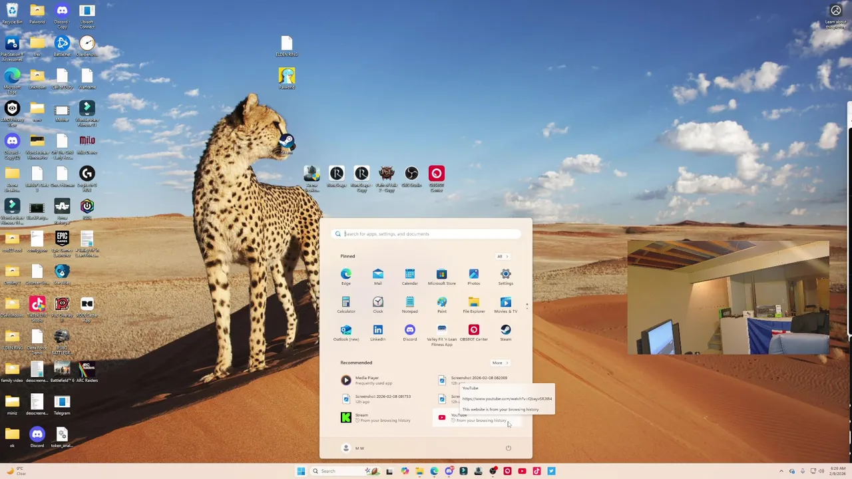The image size is (852, 479).
Task: Open the Calculator pinned app
Action: pos(345,305)
